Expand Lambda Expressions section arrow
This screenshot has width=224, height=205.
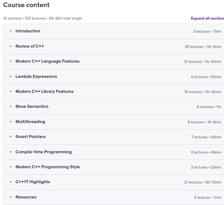click(x=11, y=76)
